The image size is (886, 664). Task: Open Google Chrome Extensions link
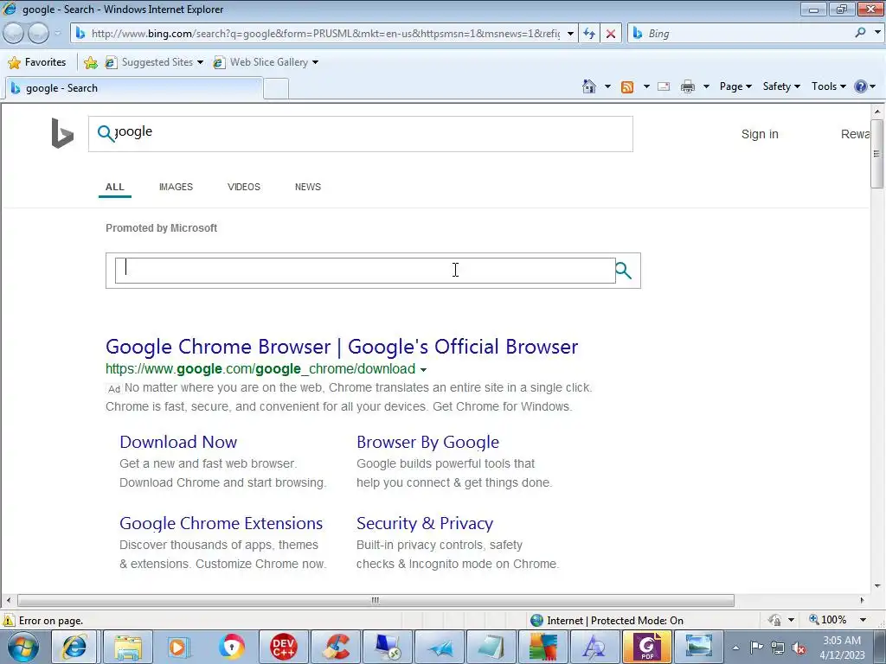221,523
